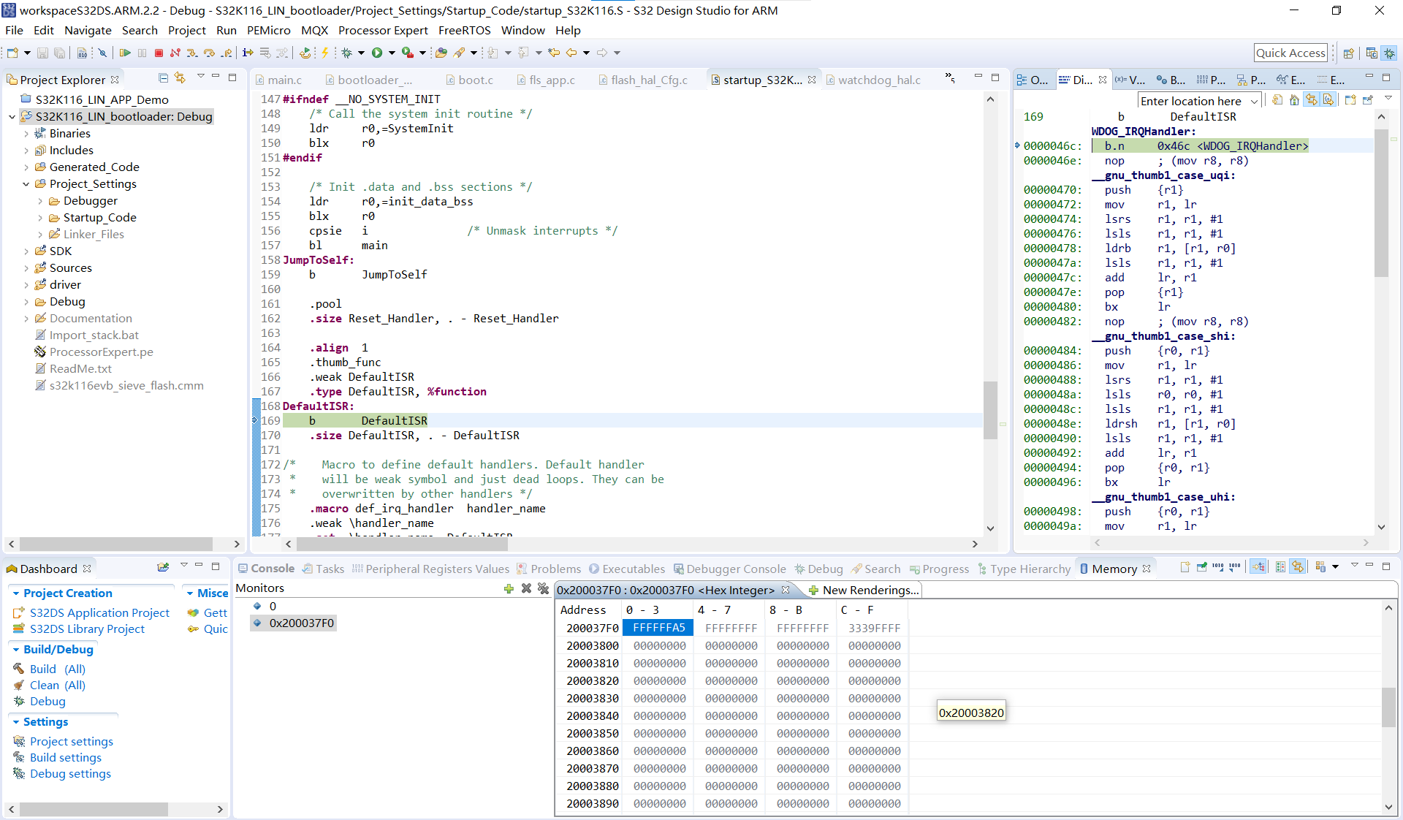The image size is (1403, 820).
Task: Click the Quick Access button
Action: [1290, 52]
